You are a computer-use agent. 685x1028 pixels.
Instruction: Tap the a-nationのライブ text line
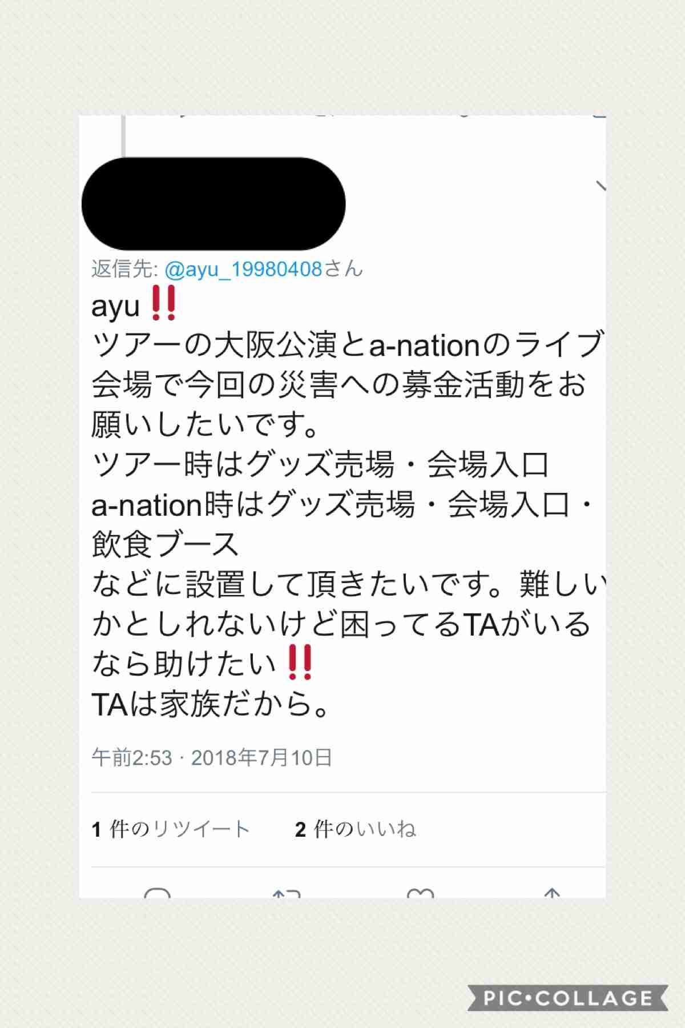click(486, 345)
